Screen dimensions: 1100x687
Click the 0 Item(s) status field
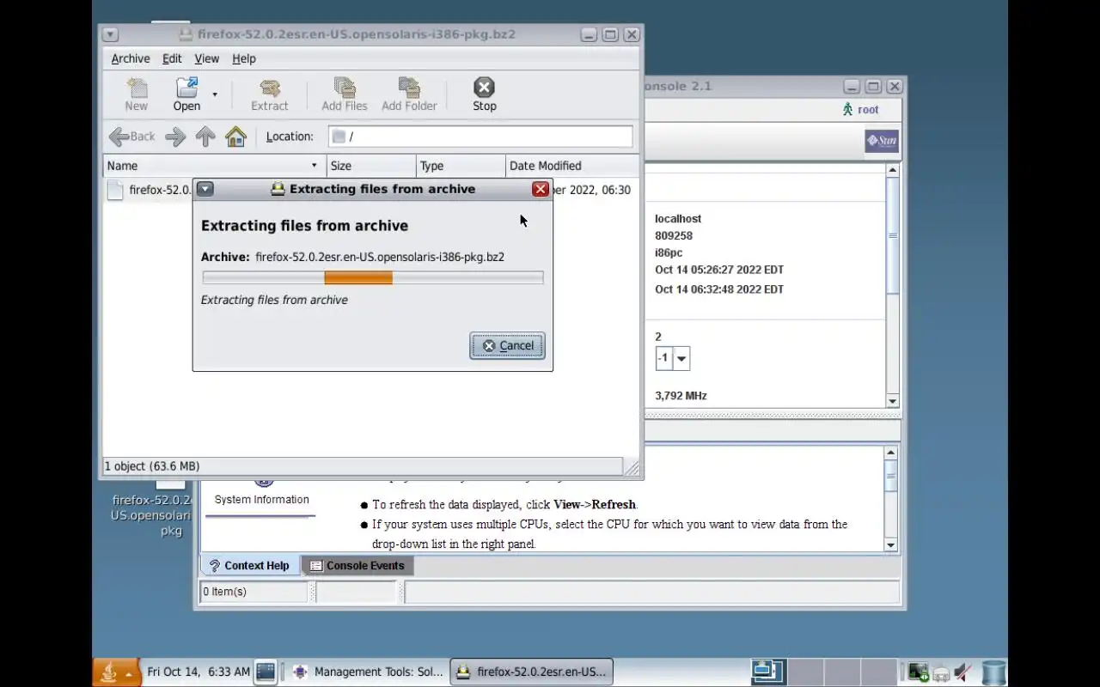[x=254, y=592]
